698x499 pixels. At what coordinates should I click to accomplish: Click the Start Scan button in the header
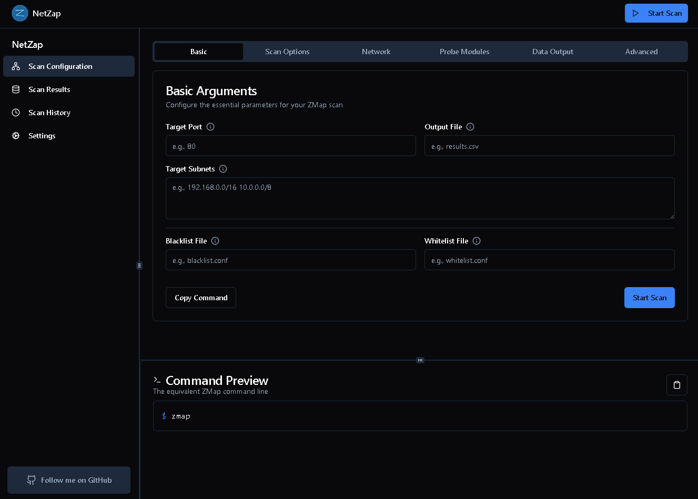pyautogui.click(x=656, y=13)
